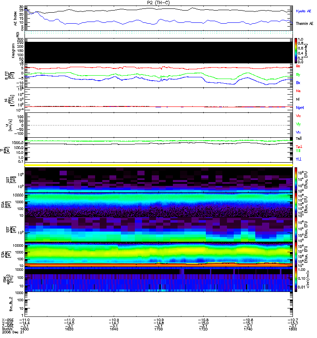The height and width of the screenshot is (338, 317).
Task: Click the green By legend label
Action: [298, 74]
